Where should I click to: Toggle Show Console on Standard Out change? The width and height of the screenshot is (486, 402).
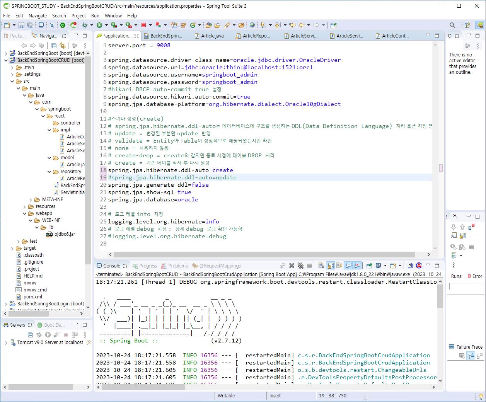pos(349,266)
